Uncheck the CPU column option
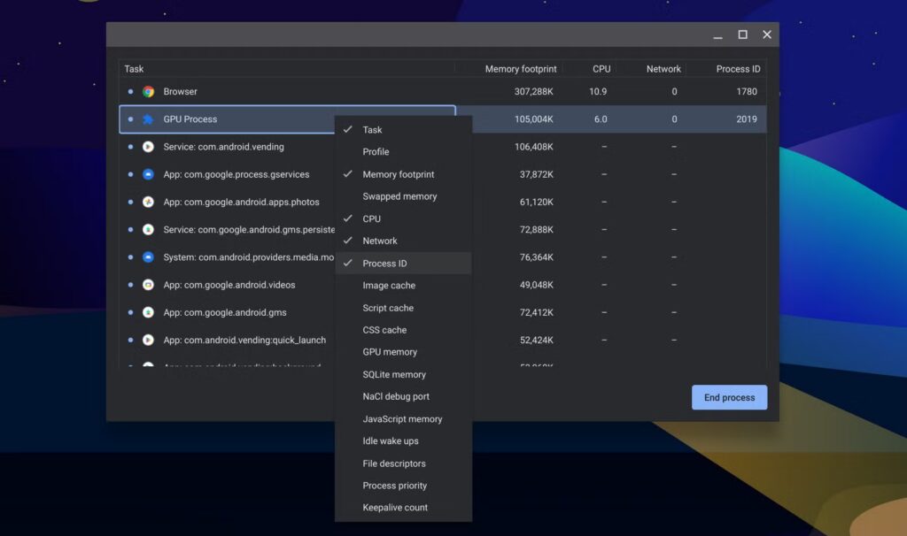The width and height of the screenshot is (907, 536). (x=372, y=218)
